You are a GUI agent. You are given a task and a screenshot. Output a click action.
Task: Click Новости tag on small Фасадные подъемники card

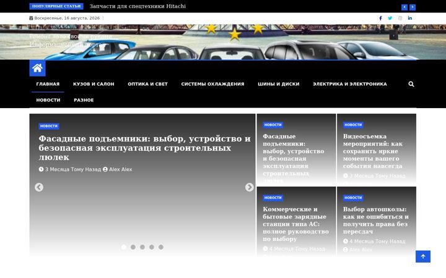click(x=273, y=125)
